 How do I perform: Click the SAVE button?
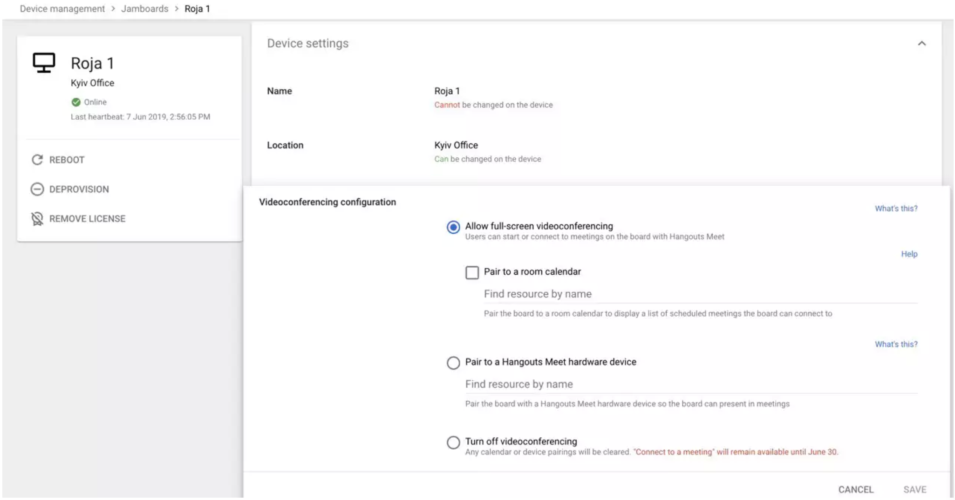point(915,489)
